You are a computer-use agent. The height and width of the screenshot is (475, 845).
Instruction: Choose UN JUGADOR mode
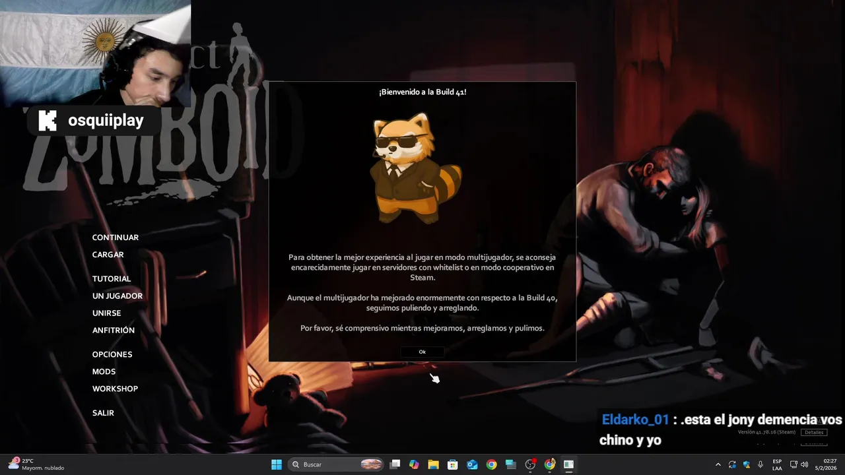pos(118,296)
